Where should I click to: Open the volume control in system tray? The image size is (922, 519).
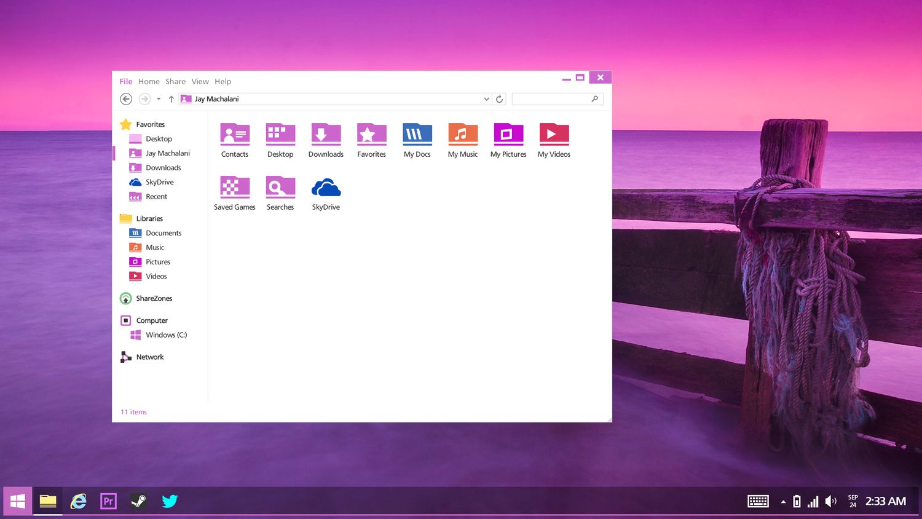(831, 501)
